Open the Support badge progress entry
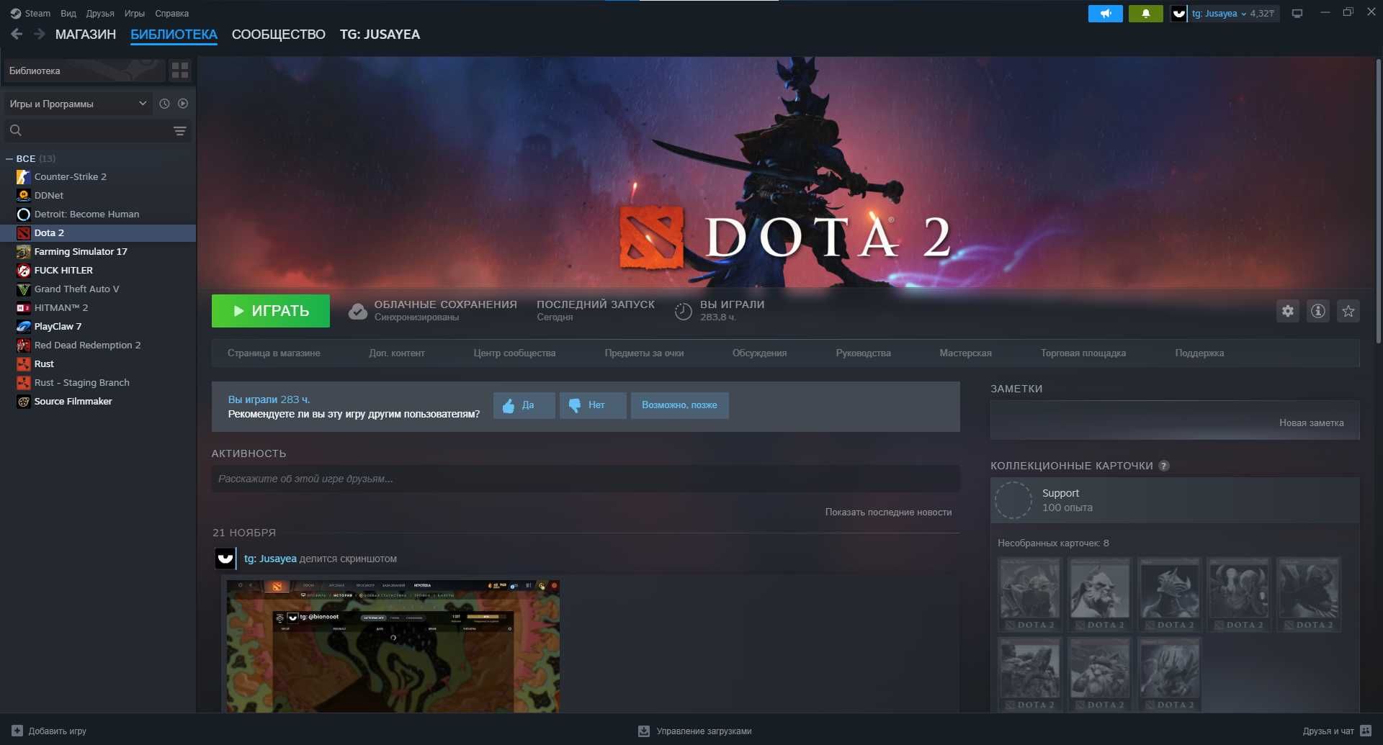Viewport: 1383px width, 745px height. pyautogui.click(x=1174, y=500)
